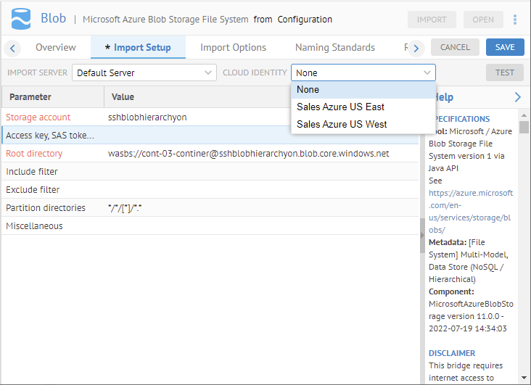Open the Naming Standards tab
Viewport: 531px width, 385px height.
point(334,48)
